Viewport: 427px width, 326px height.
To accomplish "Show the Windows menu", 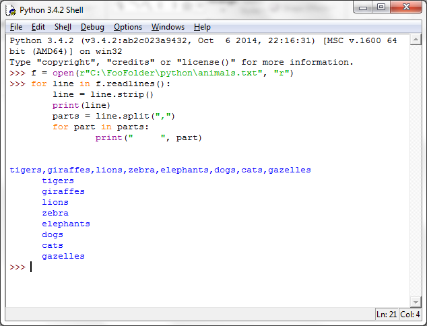I will pyautogui.click(x=168, y=27).
